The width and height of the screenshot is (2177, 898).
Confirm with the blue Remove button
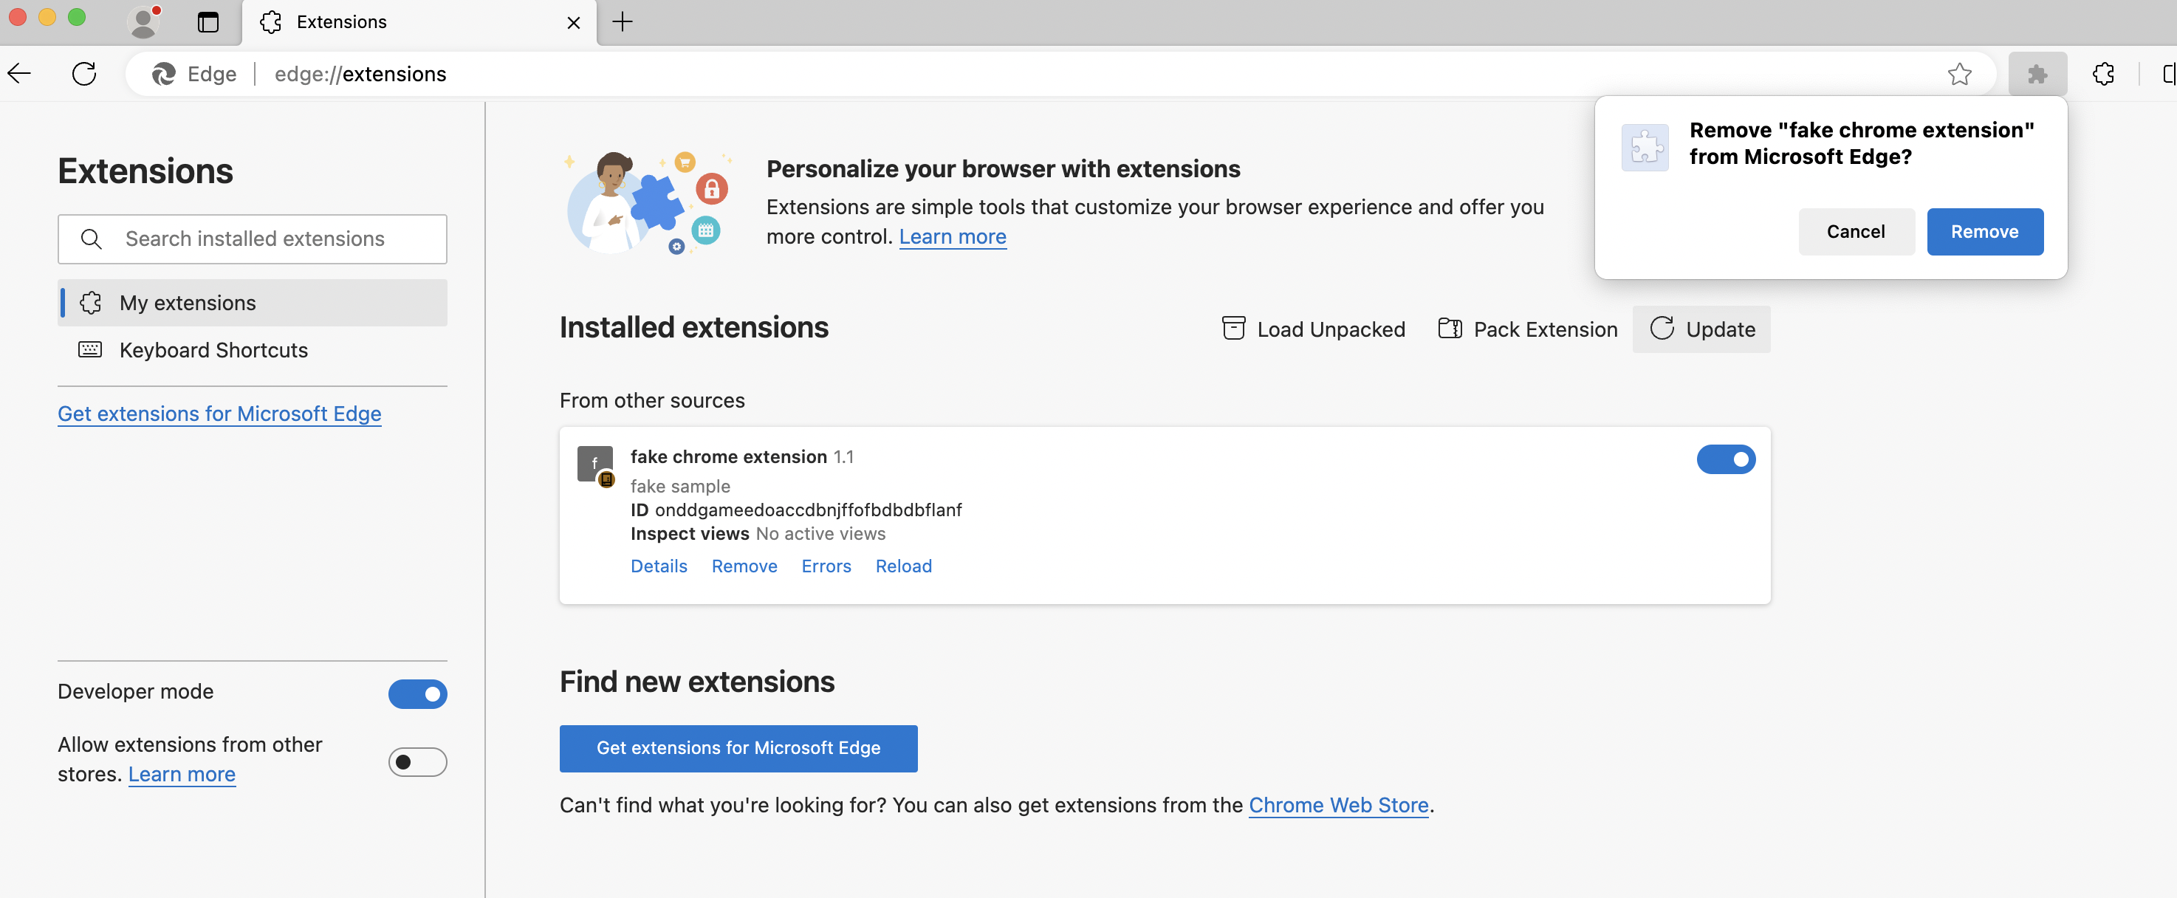point(1985,231)
